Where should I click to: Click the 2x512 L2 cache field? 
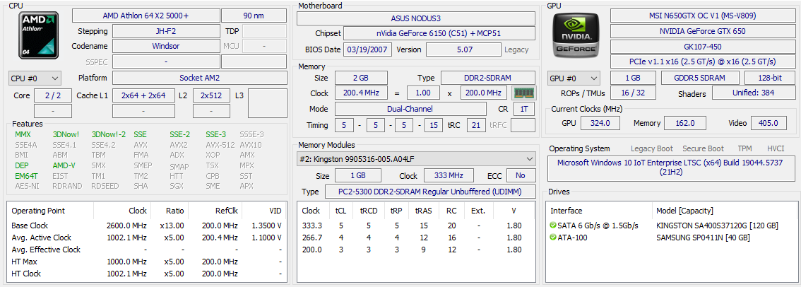click(x=211, y=95)
